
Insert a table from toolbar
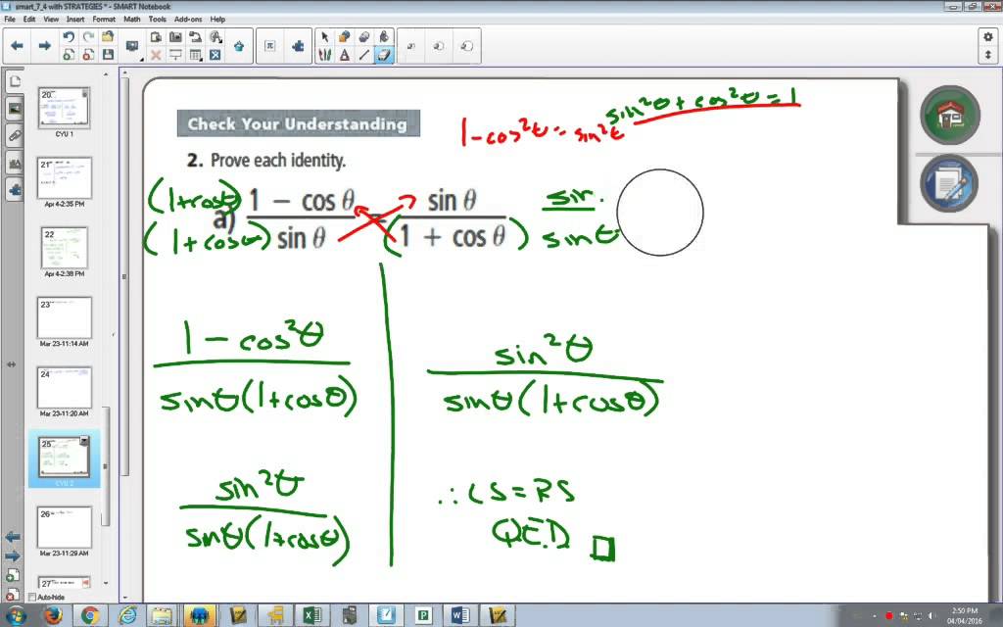point(196,55)
